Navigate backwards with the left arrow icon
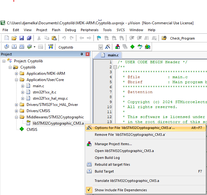Screen dimensions: 207x195 pyautogui.click(x=82, y=38)
